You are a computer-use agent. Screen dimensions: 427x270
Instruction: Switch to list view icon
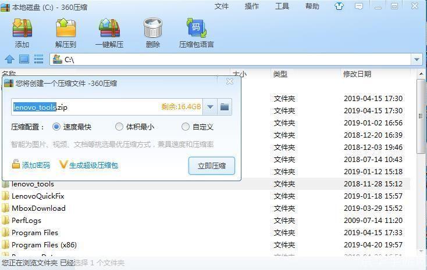(x=39, y=59)
